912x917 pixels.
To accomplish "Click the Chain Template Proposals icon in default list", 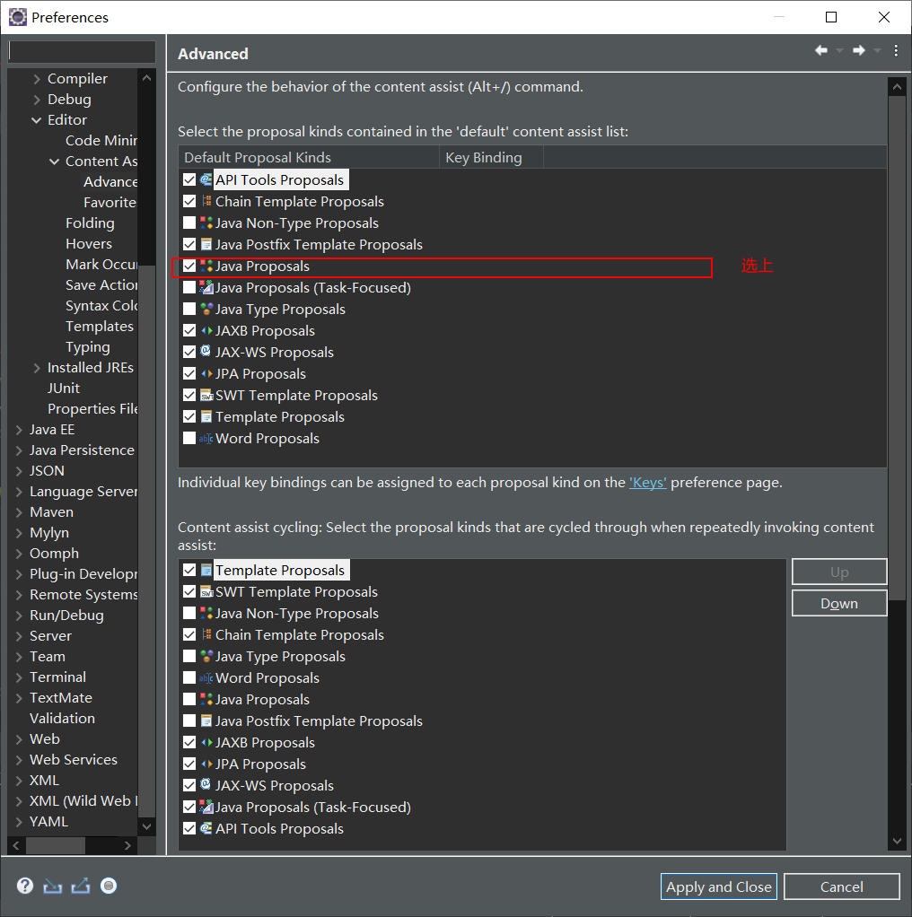I will coord(206,201).
